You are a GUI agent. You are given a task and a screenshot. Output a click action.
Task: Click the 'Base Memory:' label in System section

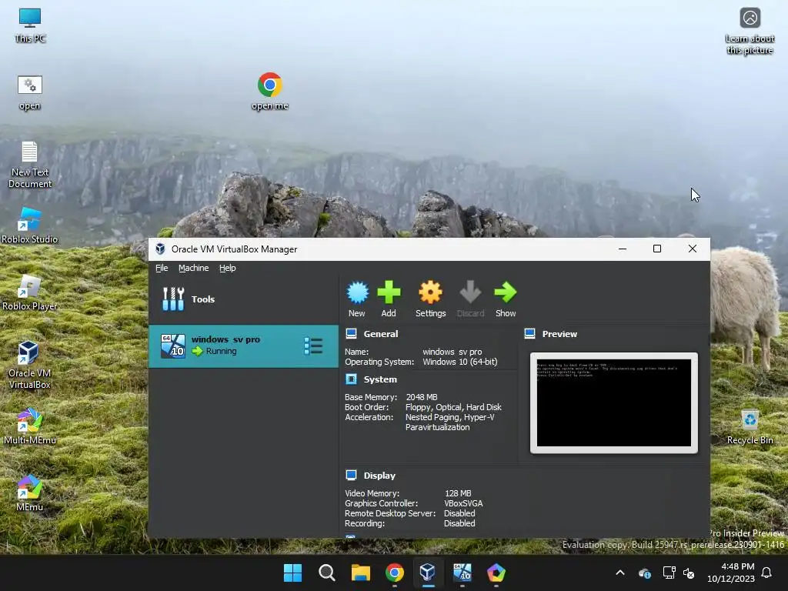click(371, 397)
